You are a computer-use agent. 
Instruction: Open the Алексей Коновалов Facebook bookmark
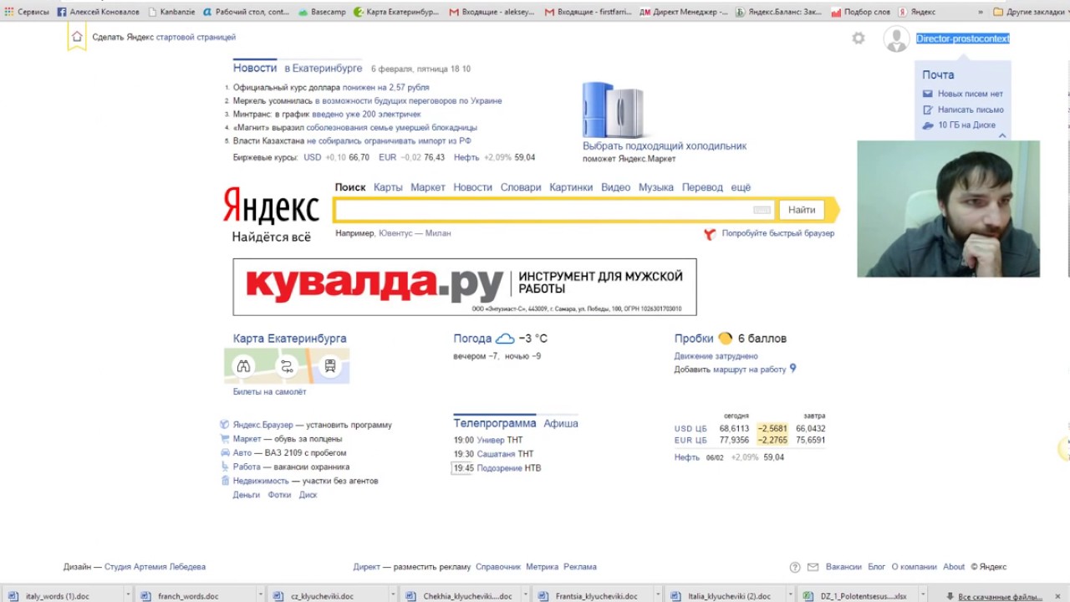tap(98, 12)
